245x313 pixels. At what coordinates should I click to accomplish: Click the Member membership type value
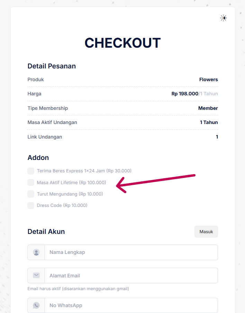click(208, 108)
